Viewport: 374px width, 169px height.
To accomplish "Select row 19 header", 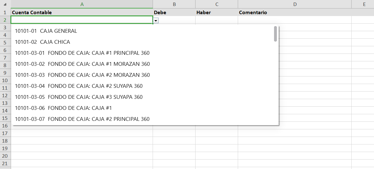I will tap(5, 148).
